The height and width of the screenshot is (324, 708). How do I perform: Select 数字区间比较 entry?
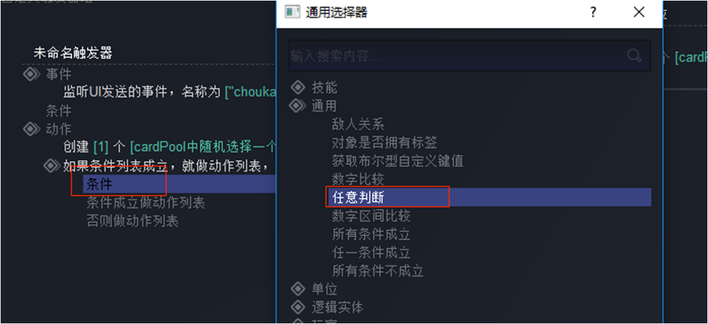[371, 216]
